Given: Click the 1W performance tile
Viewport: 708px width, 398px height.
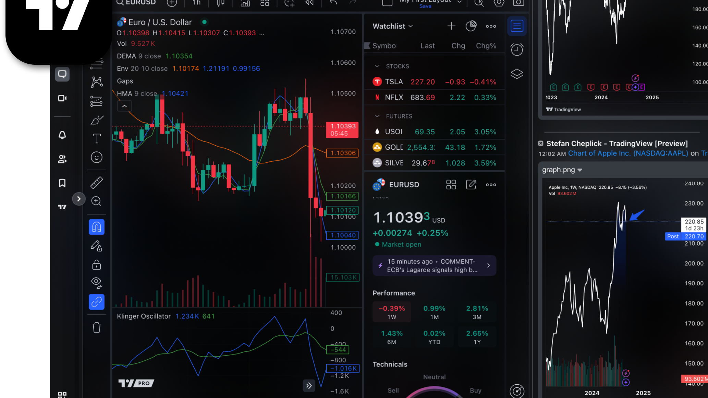Looking at the screenshot, I should click(x=392, y=312).
